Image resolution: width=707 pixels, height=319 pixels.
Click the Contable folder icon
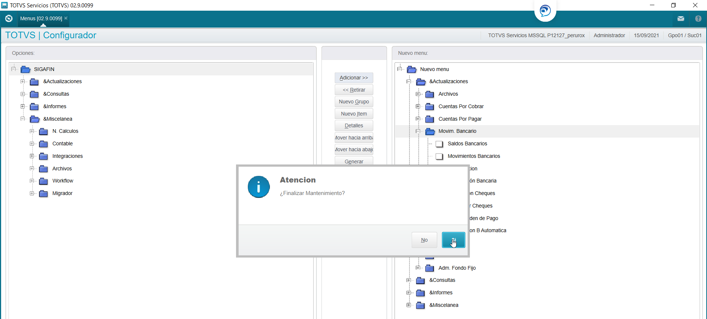tap(43, 144)
